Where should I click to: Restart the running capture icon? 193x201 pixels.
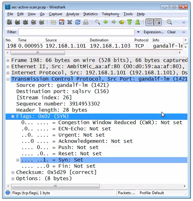[x=42, y=22]
